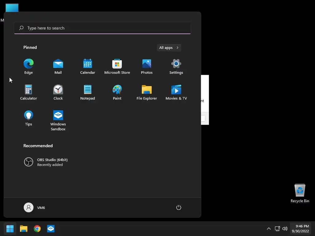Open network status in system tray

(x=277, y=229)
